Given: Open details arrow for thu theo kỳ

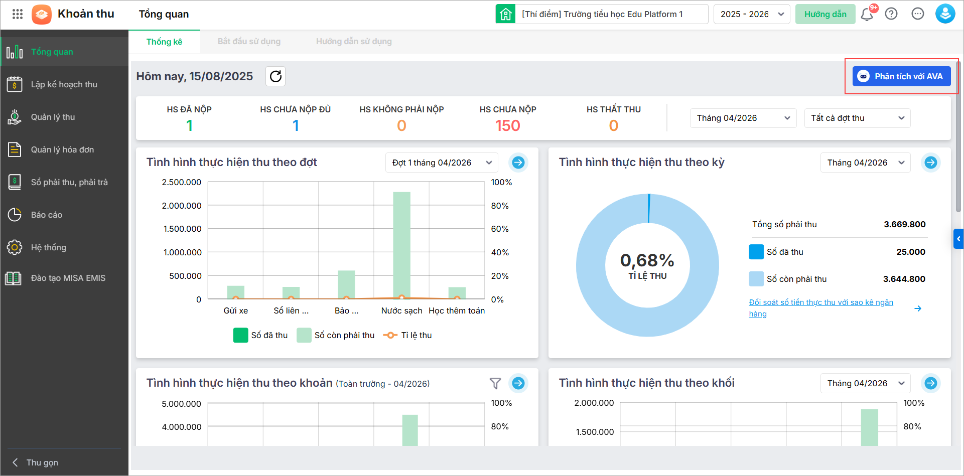Looking at the screenshot, I should 931,163.
